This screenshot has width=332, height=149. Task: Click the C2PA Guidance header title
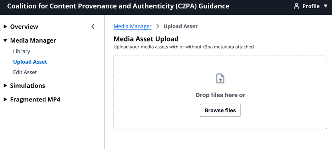tap(118, 6)
